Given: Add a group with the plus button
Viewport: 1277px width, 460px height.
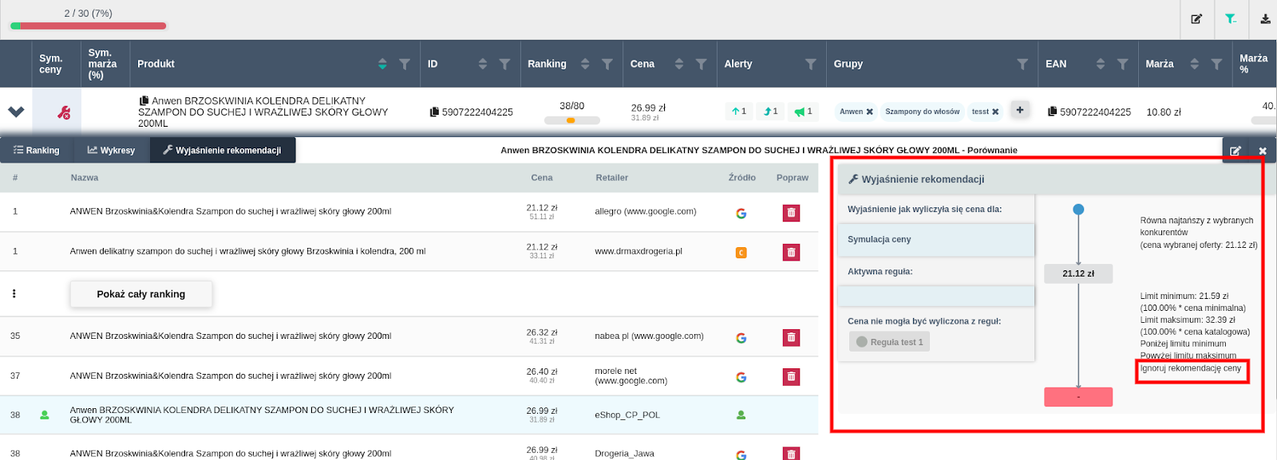Looking at the screenshot, I should pos(1020,110).
